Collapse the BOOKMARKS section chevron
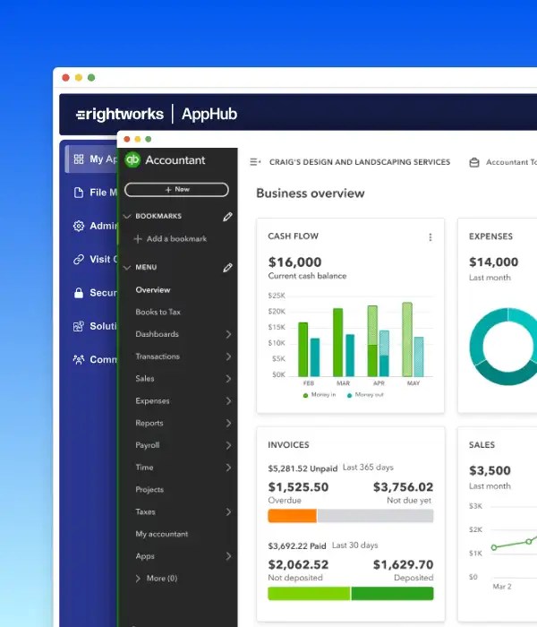Screen dimensions: 537x627 pos(127,217)
